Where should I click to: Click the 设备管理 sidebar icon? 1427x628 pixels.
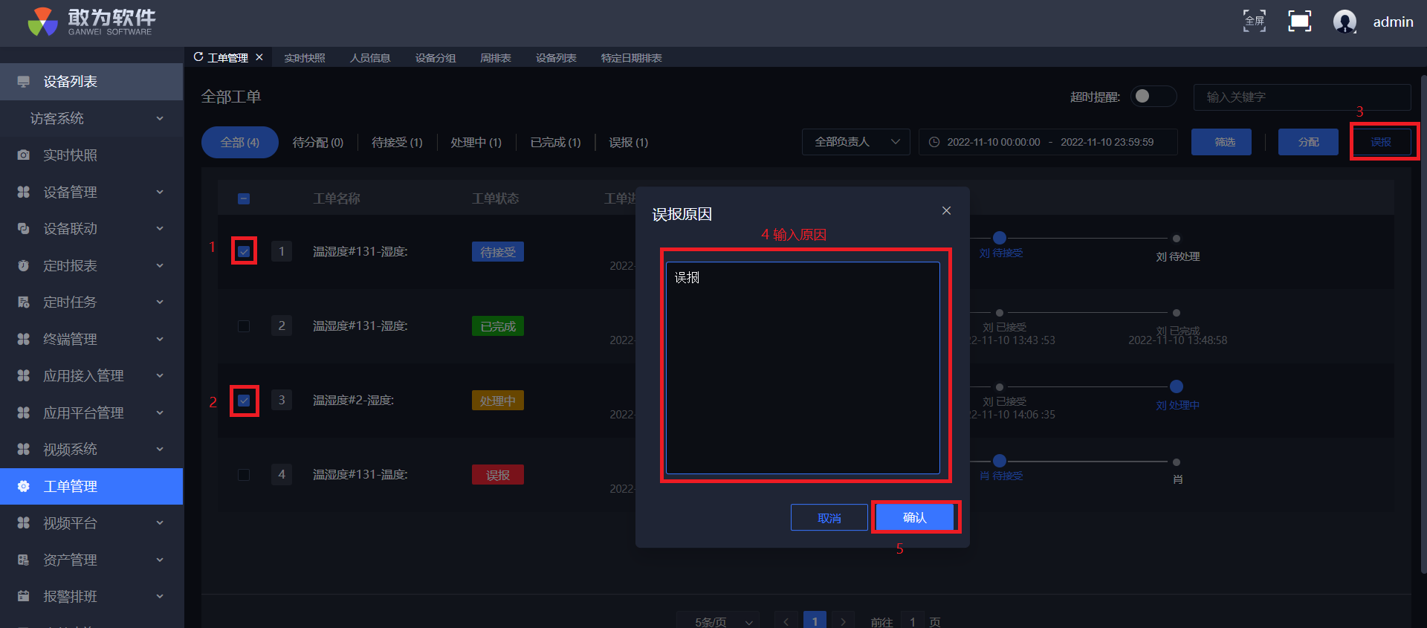[x=24, y=192]
